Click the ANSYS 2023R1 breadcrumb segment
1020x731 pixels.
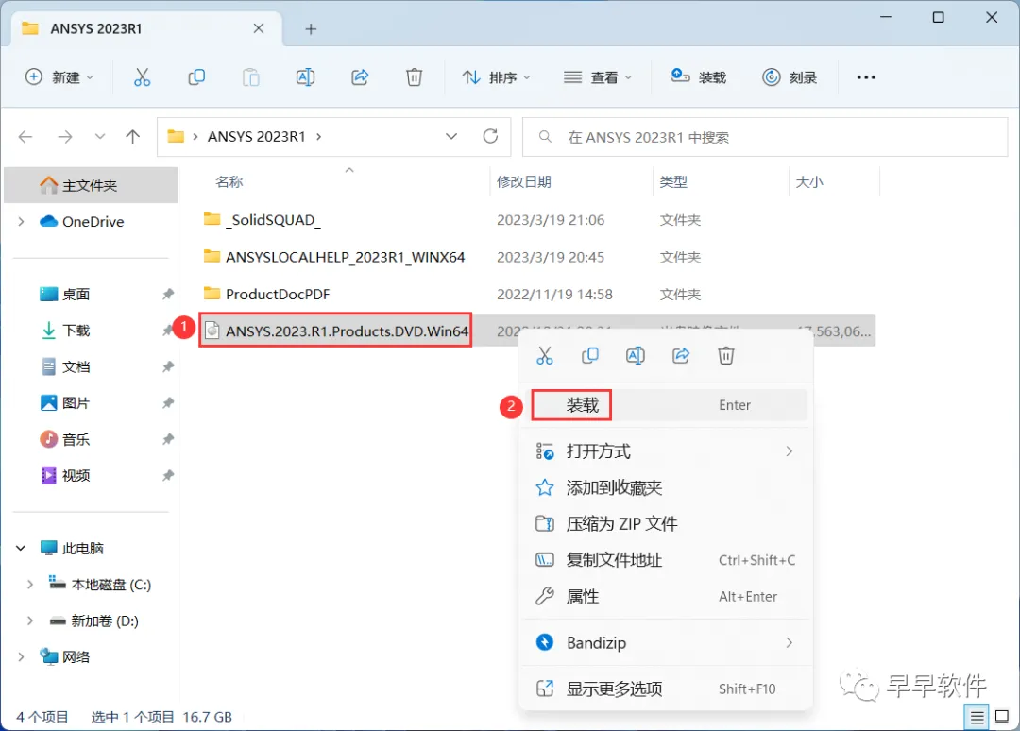click(x=256, y=137)
